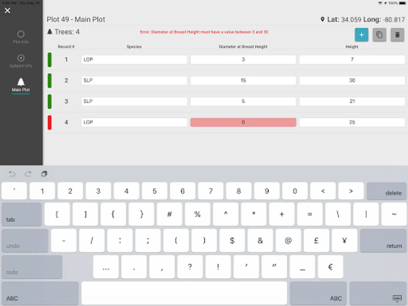Edit species field of record 4 (LOP)
Screen dimensions: 408x306
134,122
